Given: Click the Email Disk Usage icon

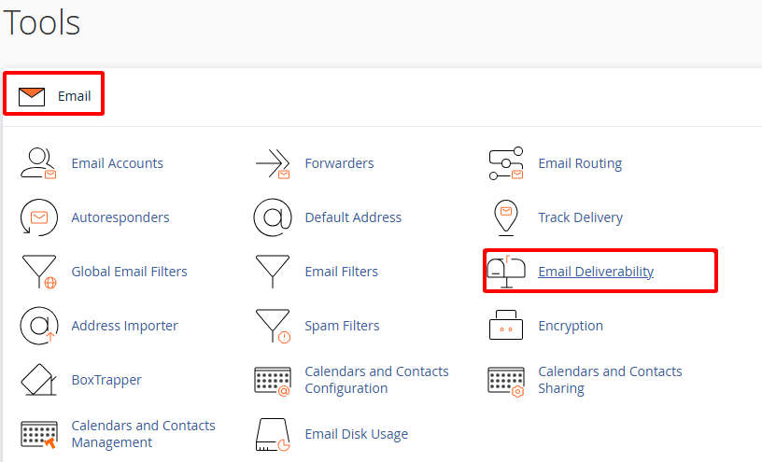Looking at the screenshot, I should coord(273,434).
